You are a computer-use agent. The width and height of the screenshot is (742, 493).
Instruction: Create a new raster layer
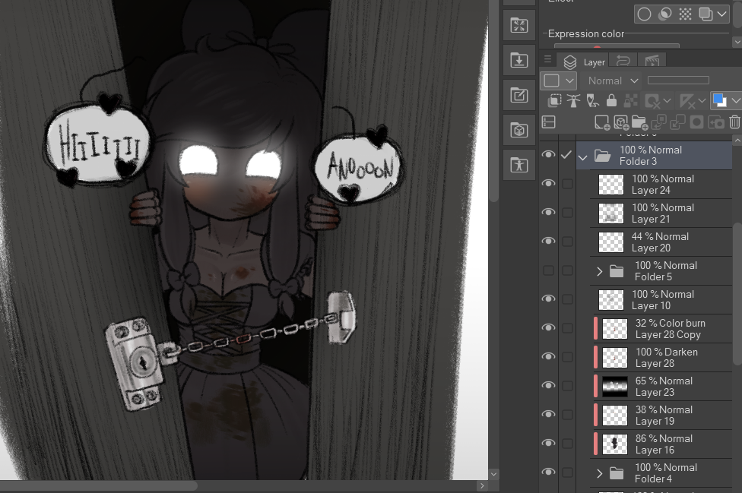(602, 122)
